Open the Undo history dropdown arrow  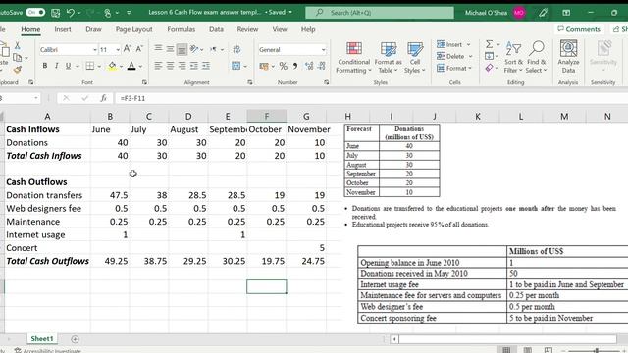point(78,13)
